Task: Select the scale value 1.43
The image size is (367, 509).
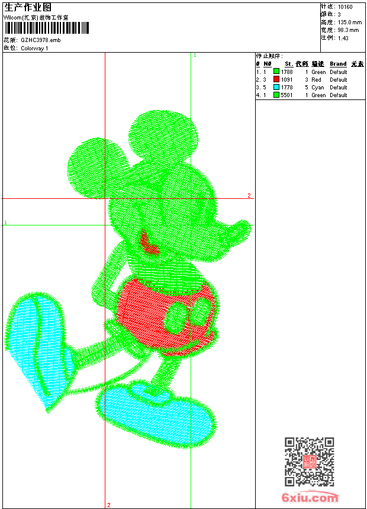Action: point(343,38)
